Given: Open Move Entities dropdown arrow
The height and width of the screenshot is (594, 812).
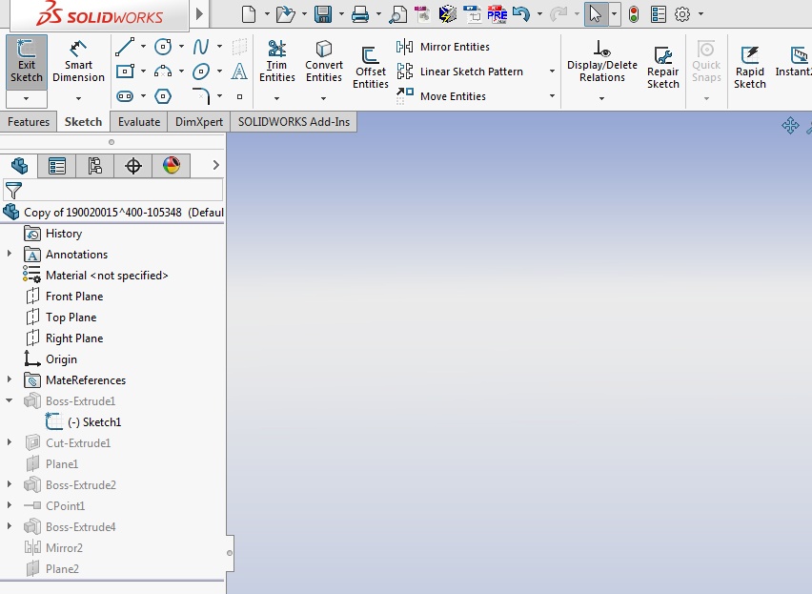Looking at the screenshot, I should click(x=552, y=95).
